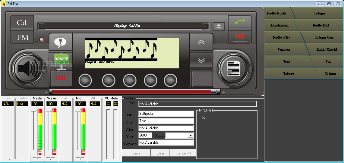Click the eject icon next to display
Image resolution: width=344 pixels, height=163 pixels.
pos(219,26)
